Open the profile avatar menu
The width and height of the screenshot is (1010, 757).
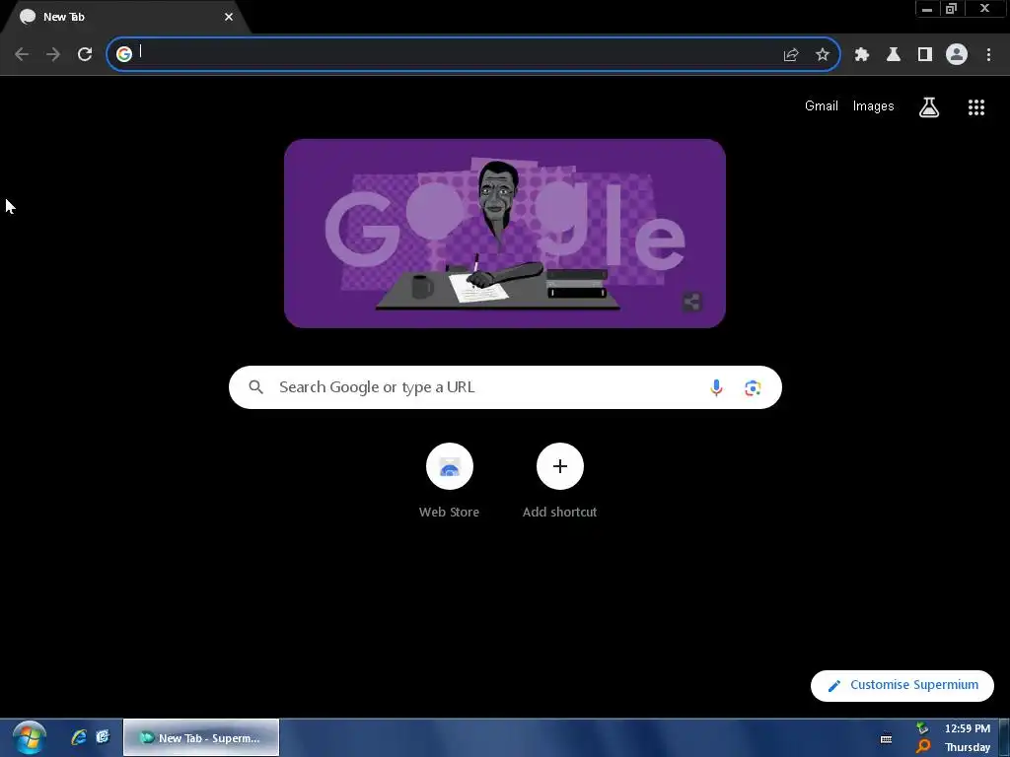click(x=957, y=55)
